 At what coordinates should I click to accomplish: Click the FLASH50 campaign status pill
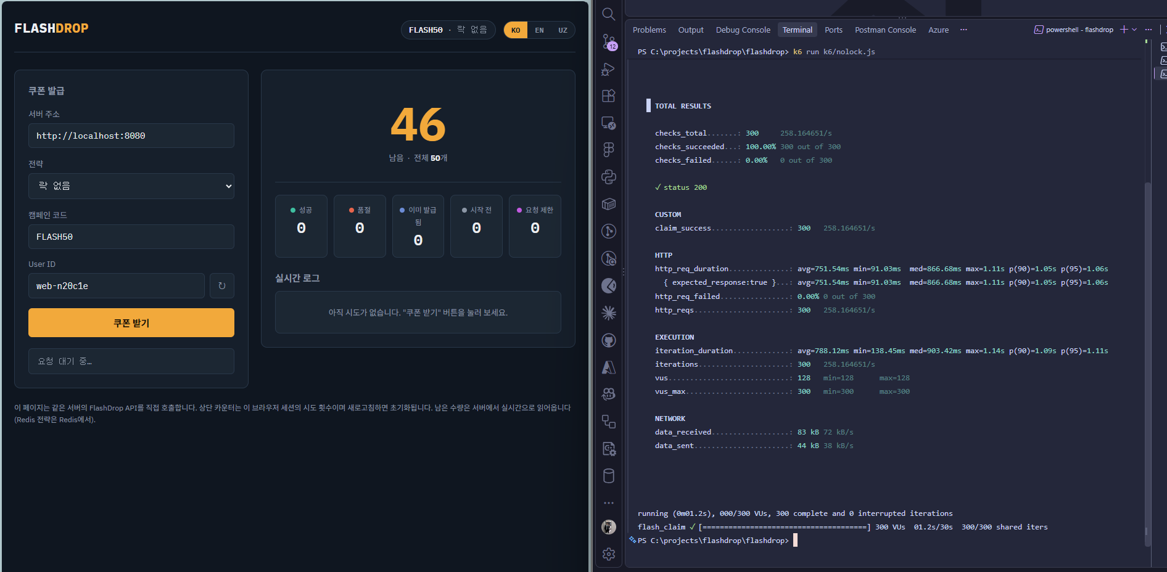[x=448, y=30]
